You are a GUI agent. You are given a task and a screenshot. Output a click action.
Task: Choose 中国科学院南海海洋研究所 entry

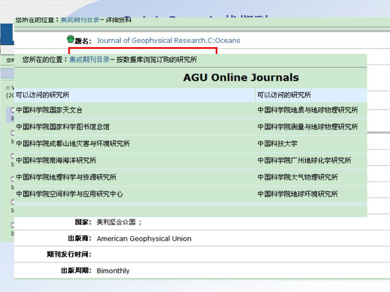click(56, 160)
